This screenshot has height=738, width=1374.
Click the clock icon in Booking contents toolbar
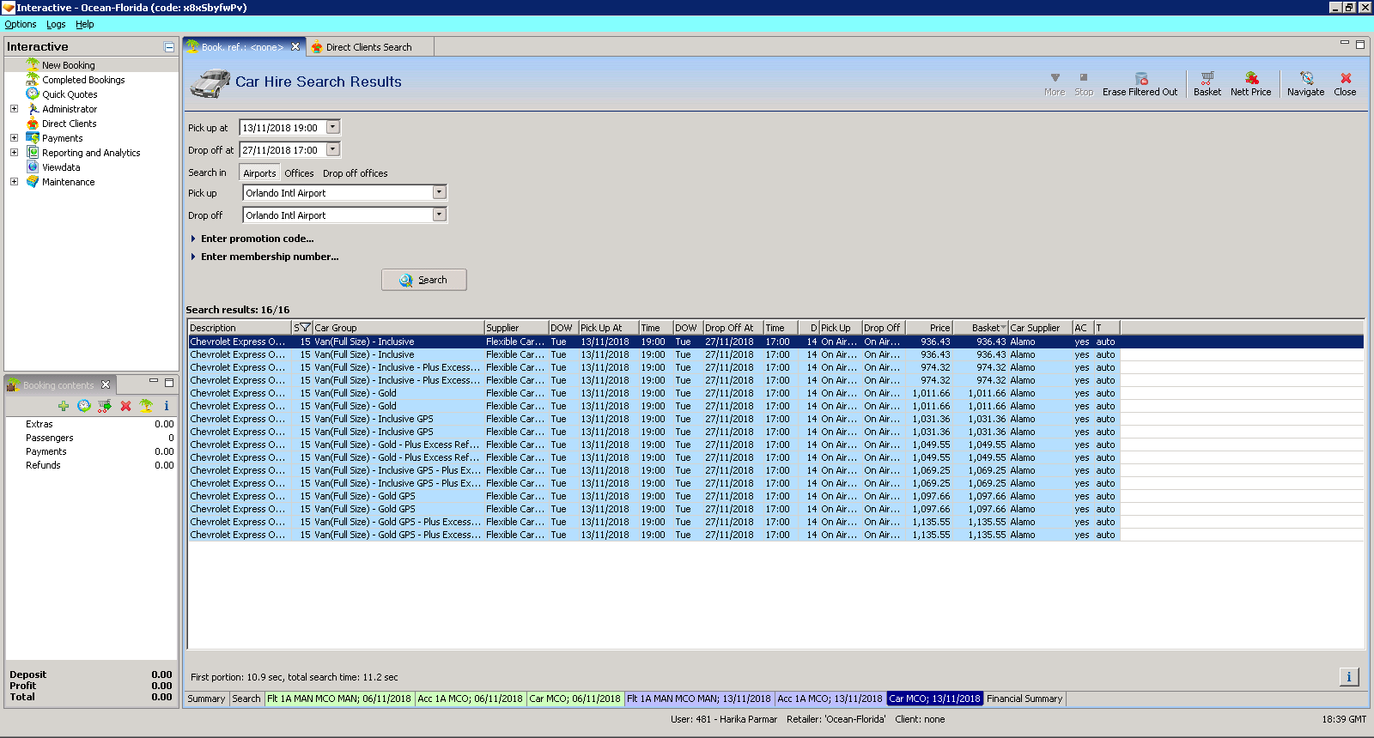click(x=83, y=406)
